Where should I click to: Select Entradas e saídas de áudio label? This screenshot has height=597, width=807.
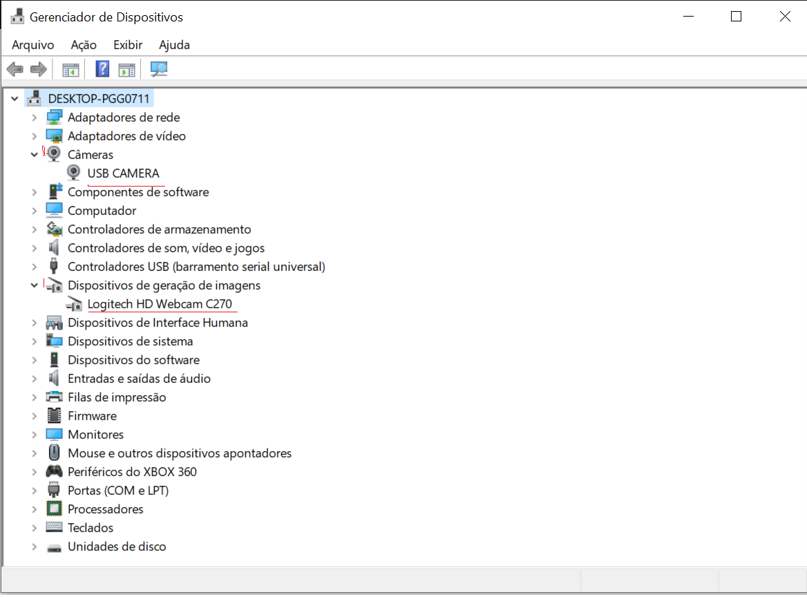coord(139,379)
